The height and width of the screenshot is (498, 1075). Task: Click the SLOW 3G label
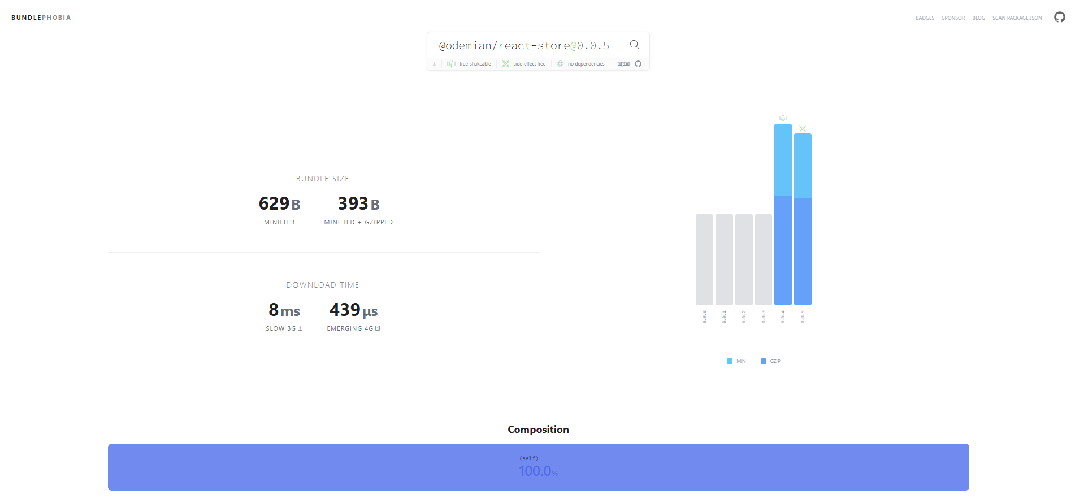(280, 328)
